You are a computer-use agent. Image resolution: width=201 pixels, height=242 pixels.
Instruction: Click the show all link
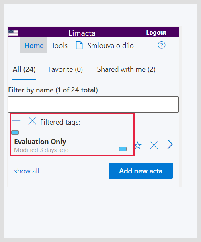(x=27, y=171)
